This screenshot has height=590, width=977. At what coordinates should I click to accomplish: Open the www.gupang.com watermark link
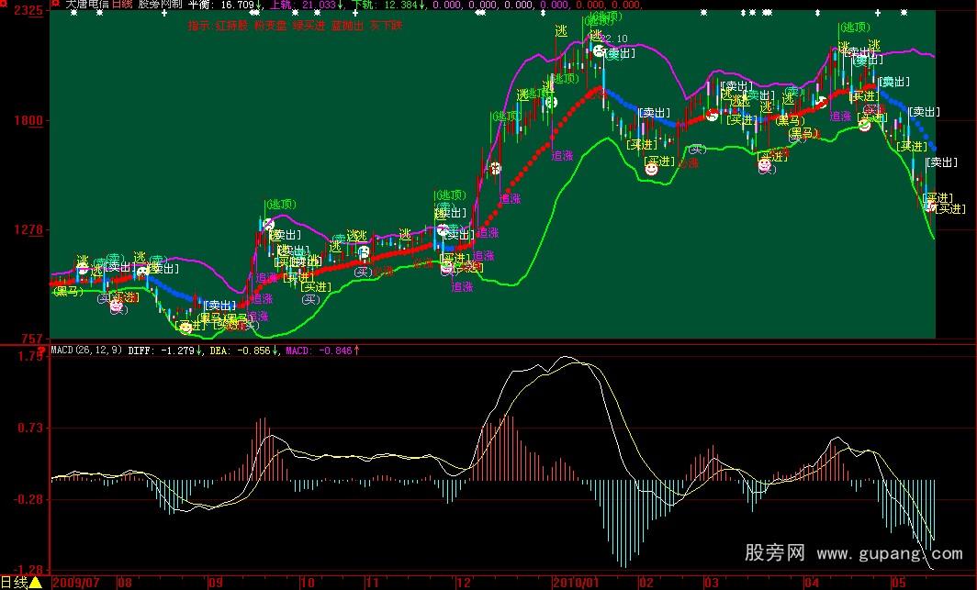click(x=890, y=554)
